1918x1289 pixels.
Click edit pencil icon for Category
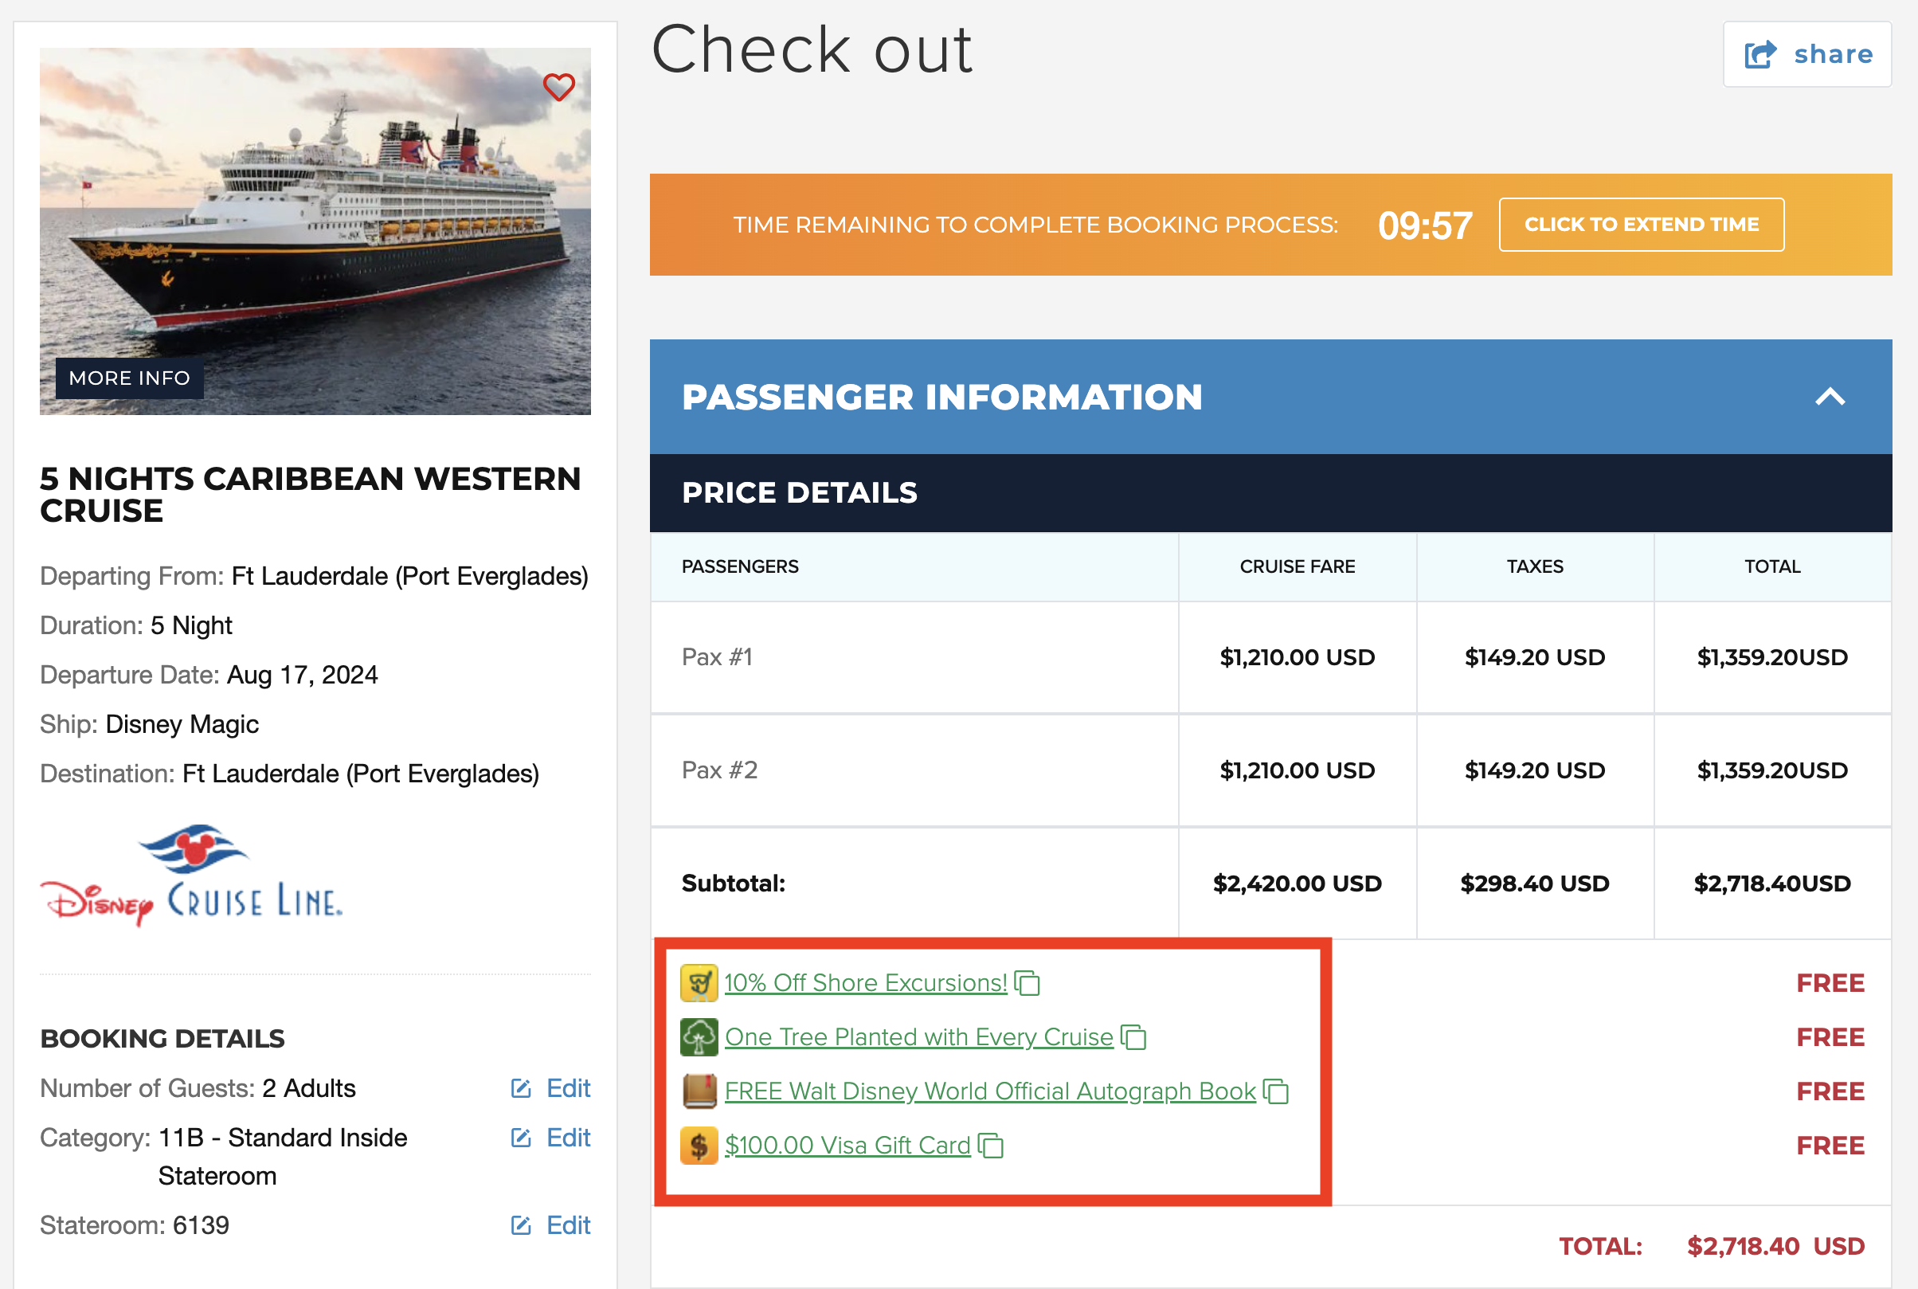(521, 1138)
